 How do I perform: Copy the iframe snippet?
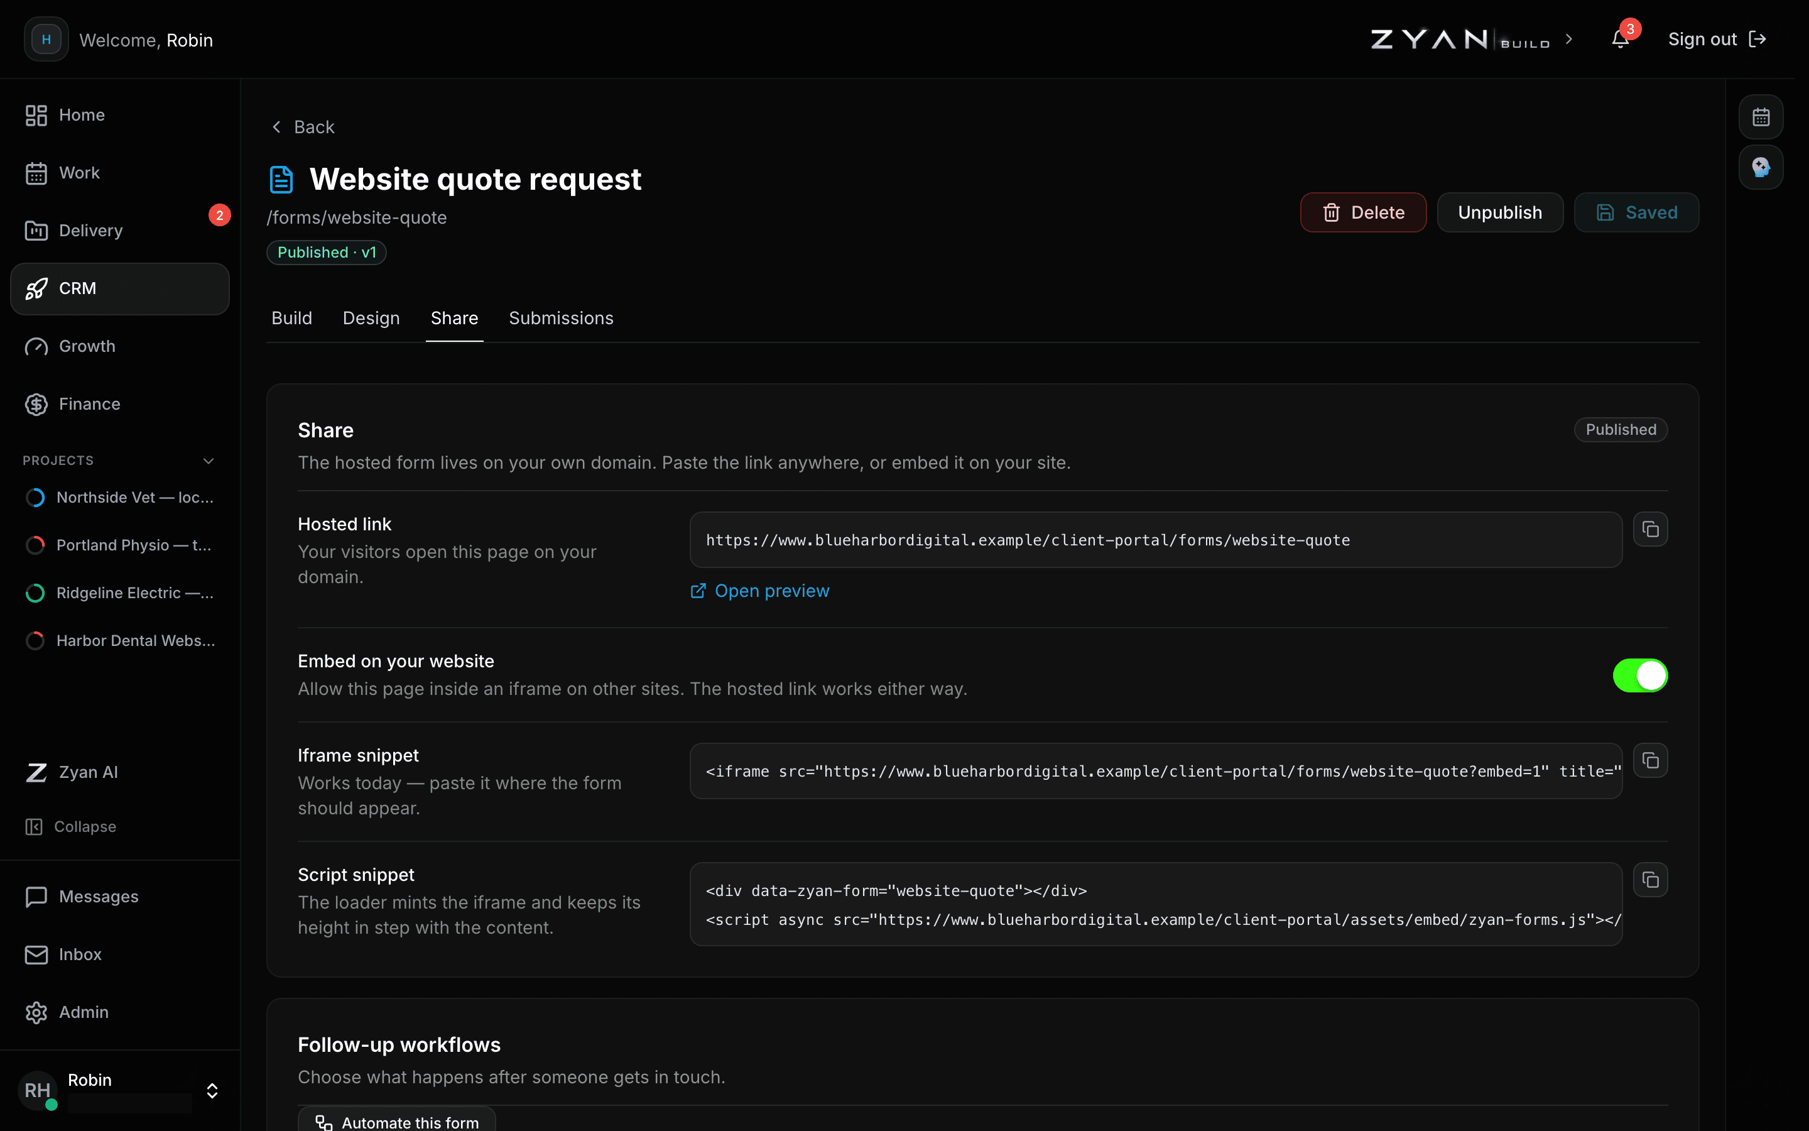click(1650, 761)
